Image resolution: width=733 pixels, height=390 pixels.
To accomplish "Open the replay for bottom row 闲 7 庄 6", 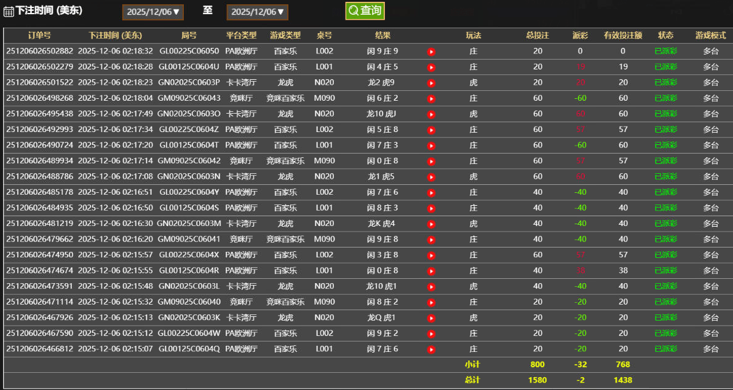I will 431,349.
